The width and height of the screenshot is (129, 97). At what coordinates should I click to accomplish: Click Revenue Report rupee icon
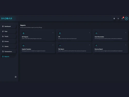(x=96, y=46)
